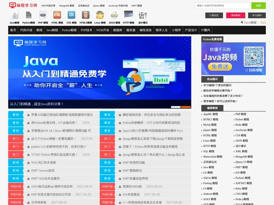Open PHP7 Session选项 tutorial link

pyautogui.click(x=43, y=170)
